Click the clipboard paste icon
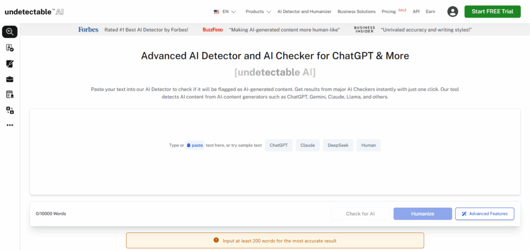Screen dimensions: 530x250 click(188, 146)
